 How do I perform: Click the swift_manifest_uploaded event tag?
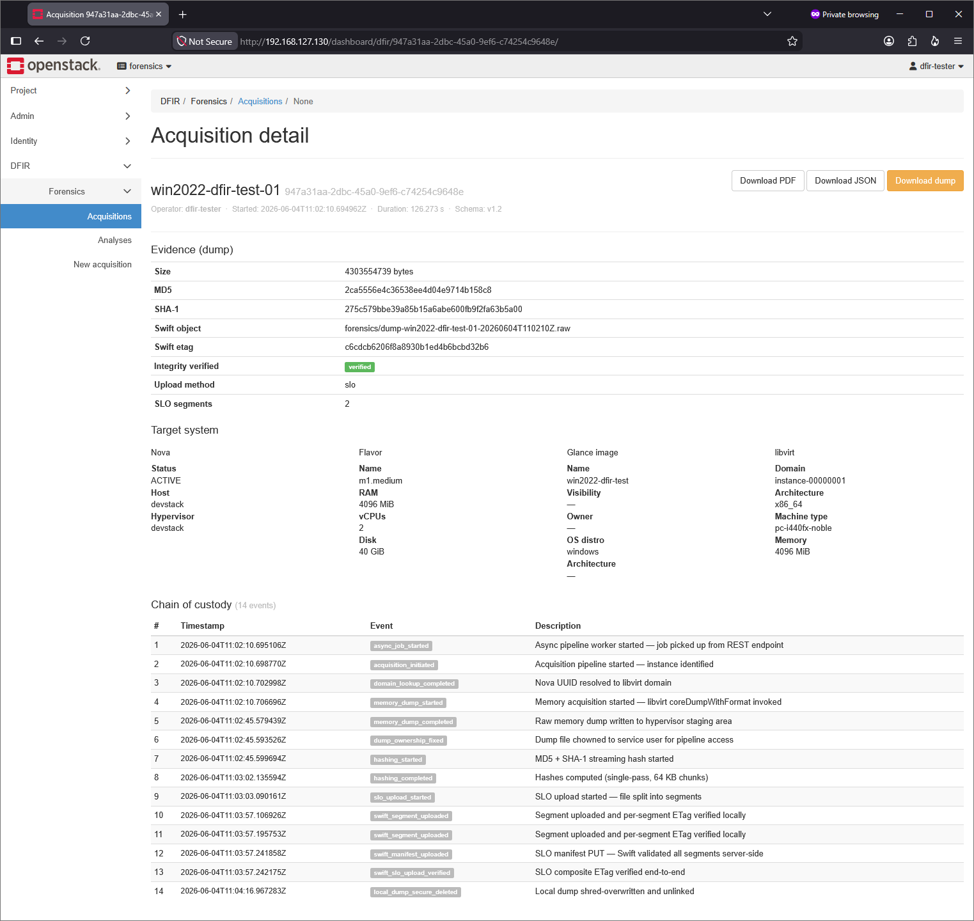point(411,854)
